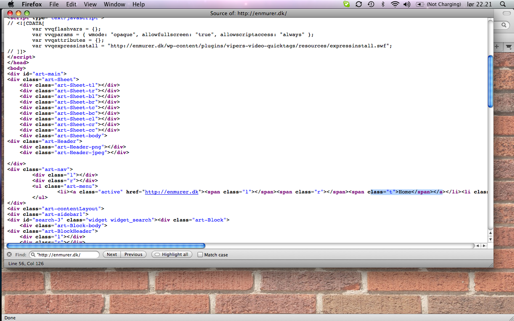Click the Next find button
This screenshot has width=514, height=321.
pyautogui.click(x=112, y=254)
